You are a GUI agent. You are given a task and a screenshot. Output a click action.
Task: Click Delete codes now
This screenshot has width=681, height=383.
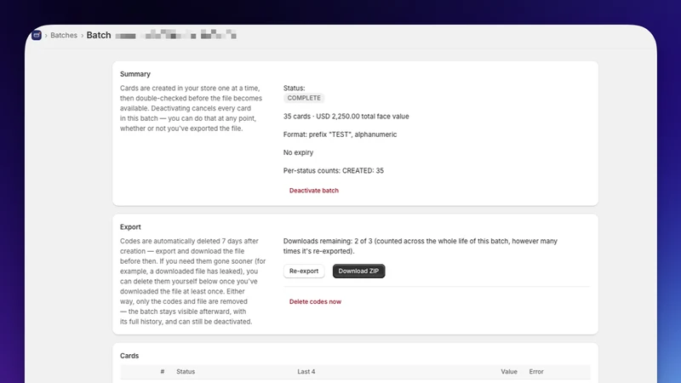click(315, 301)
